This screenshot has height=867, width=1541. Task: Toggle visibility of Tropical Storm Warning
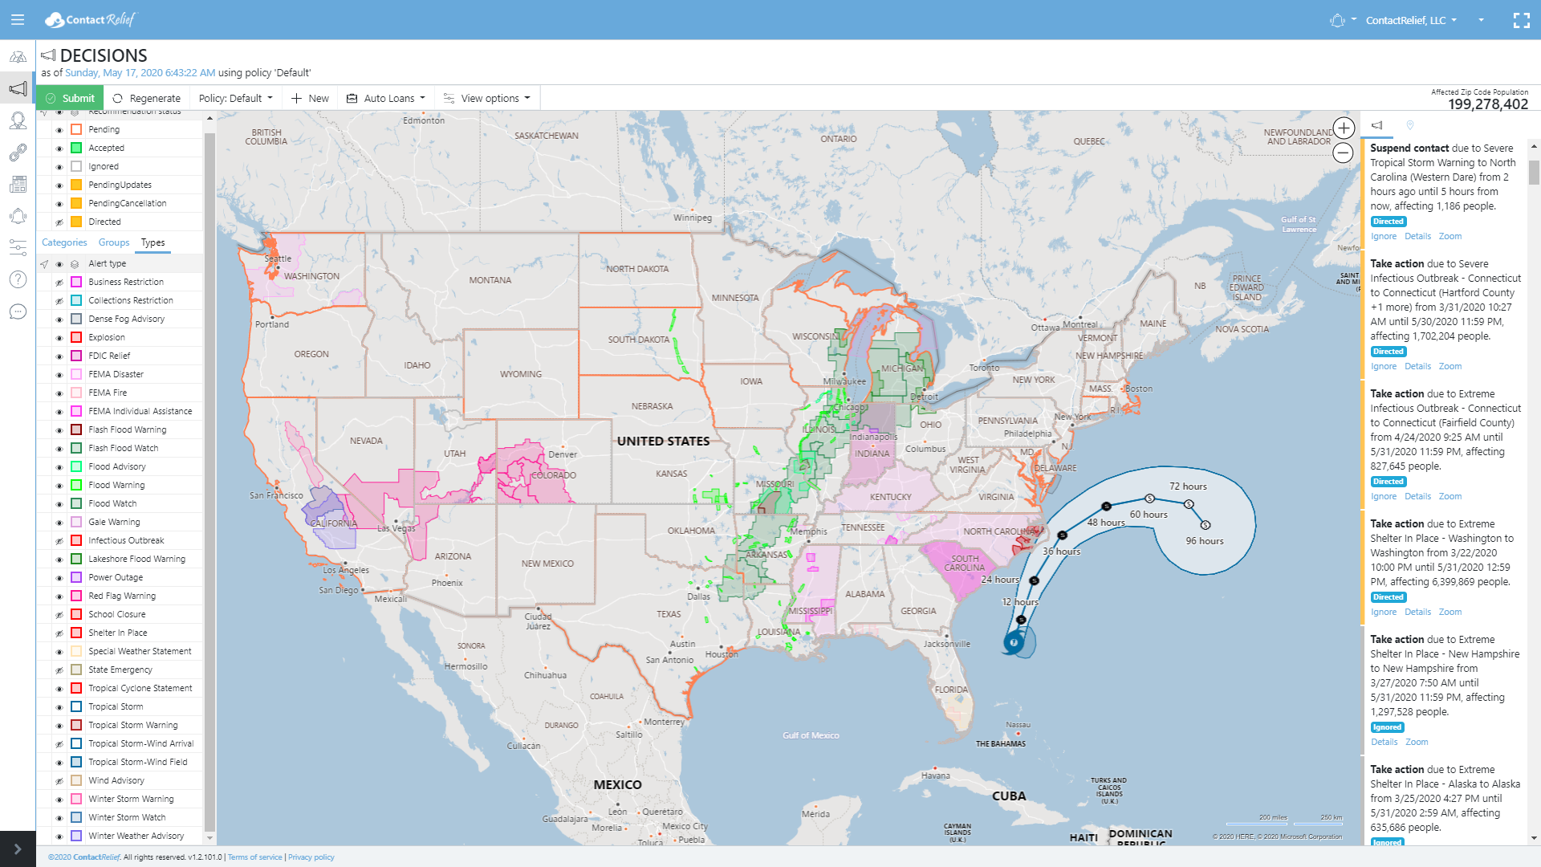tap(59, 726)
